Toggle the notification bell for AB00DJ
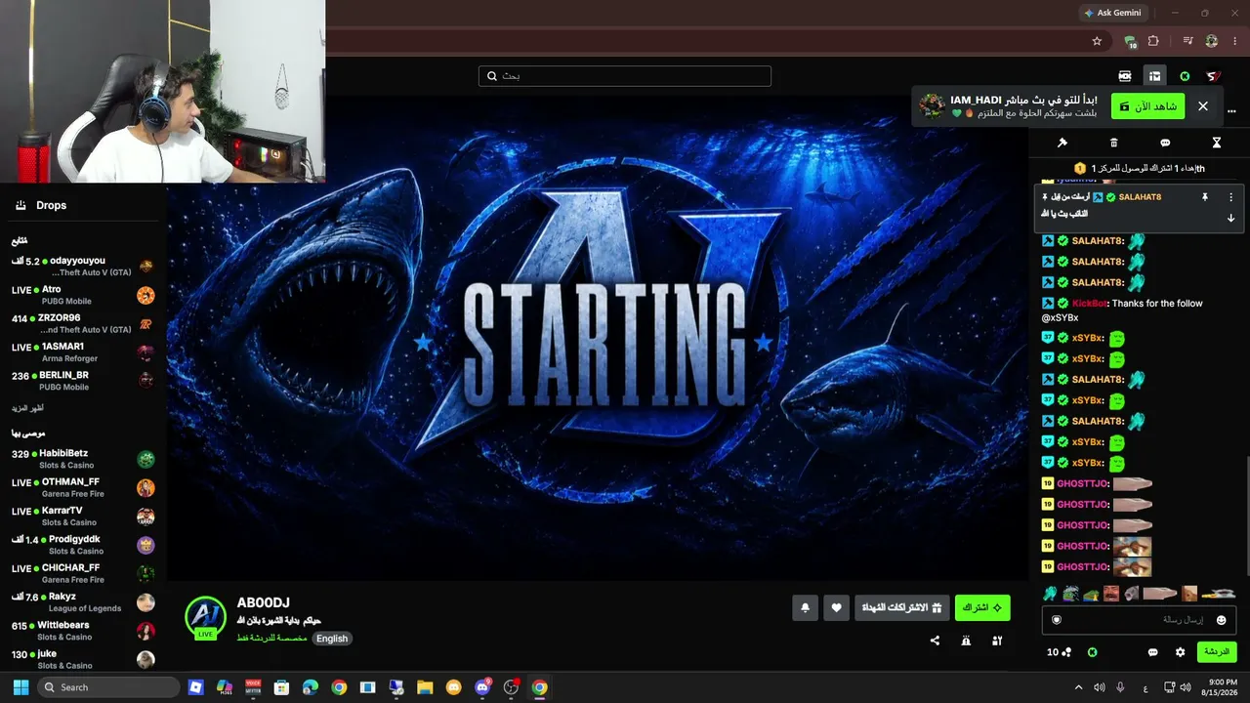 (x=805, y=607)
